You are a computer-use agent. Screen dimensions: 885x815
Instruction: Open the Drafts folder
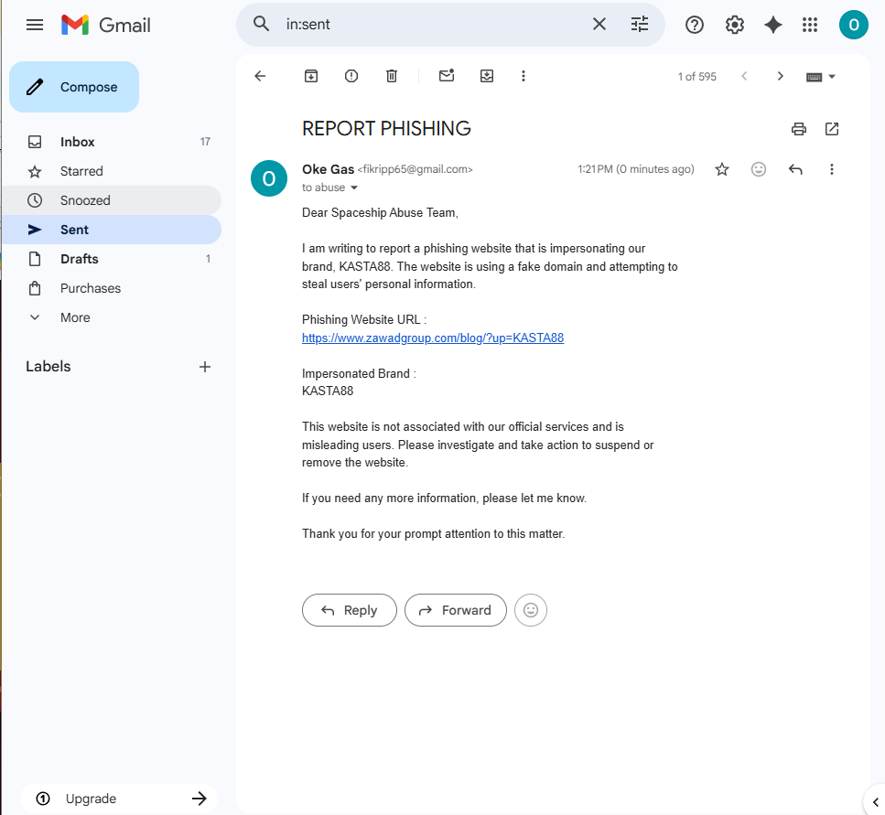click(113, 260)
